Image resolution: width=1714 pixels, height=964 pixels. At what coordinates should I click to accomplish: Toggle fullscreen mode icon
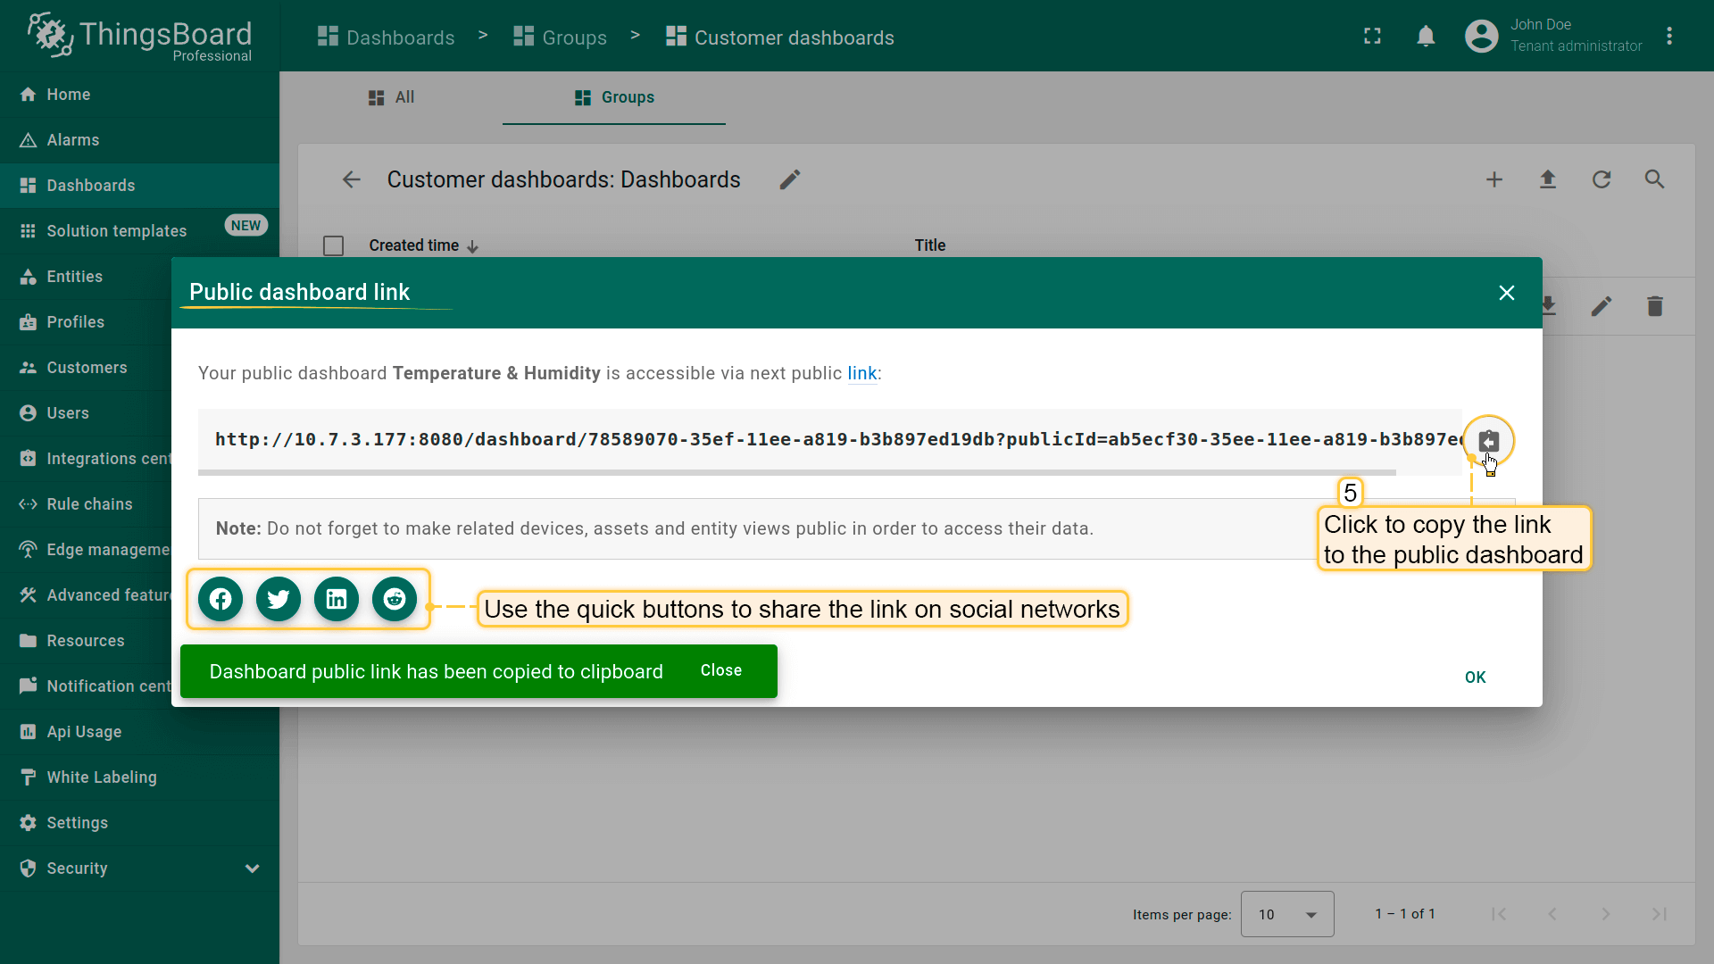(x=1372, y=37)
